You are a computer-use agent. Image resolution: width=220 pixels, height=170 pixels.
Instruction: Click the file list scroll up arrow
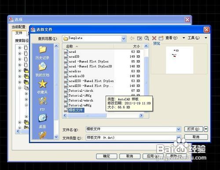146,46
